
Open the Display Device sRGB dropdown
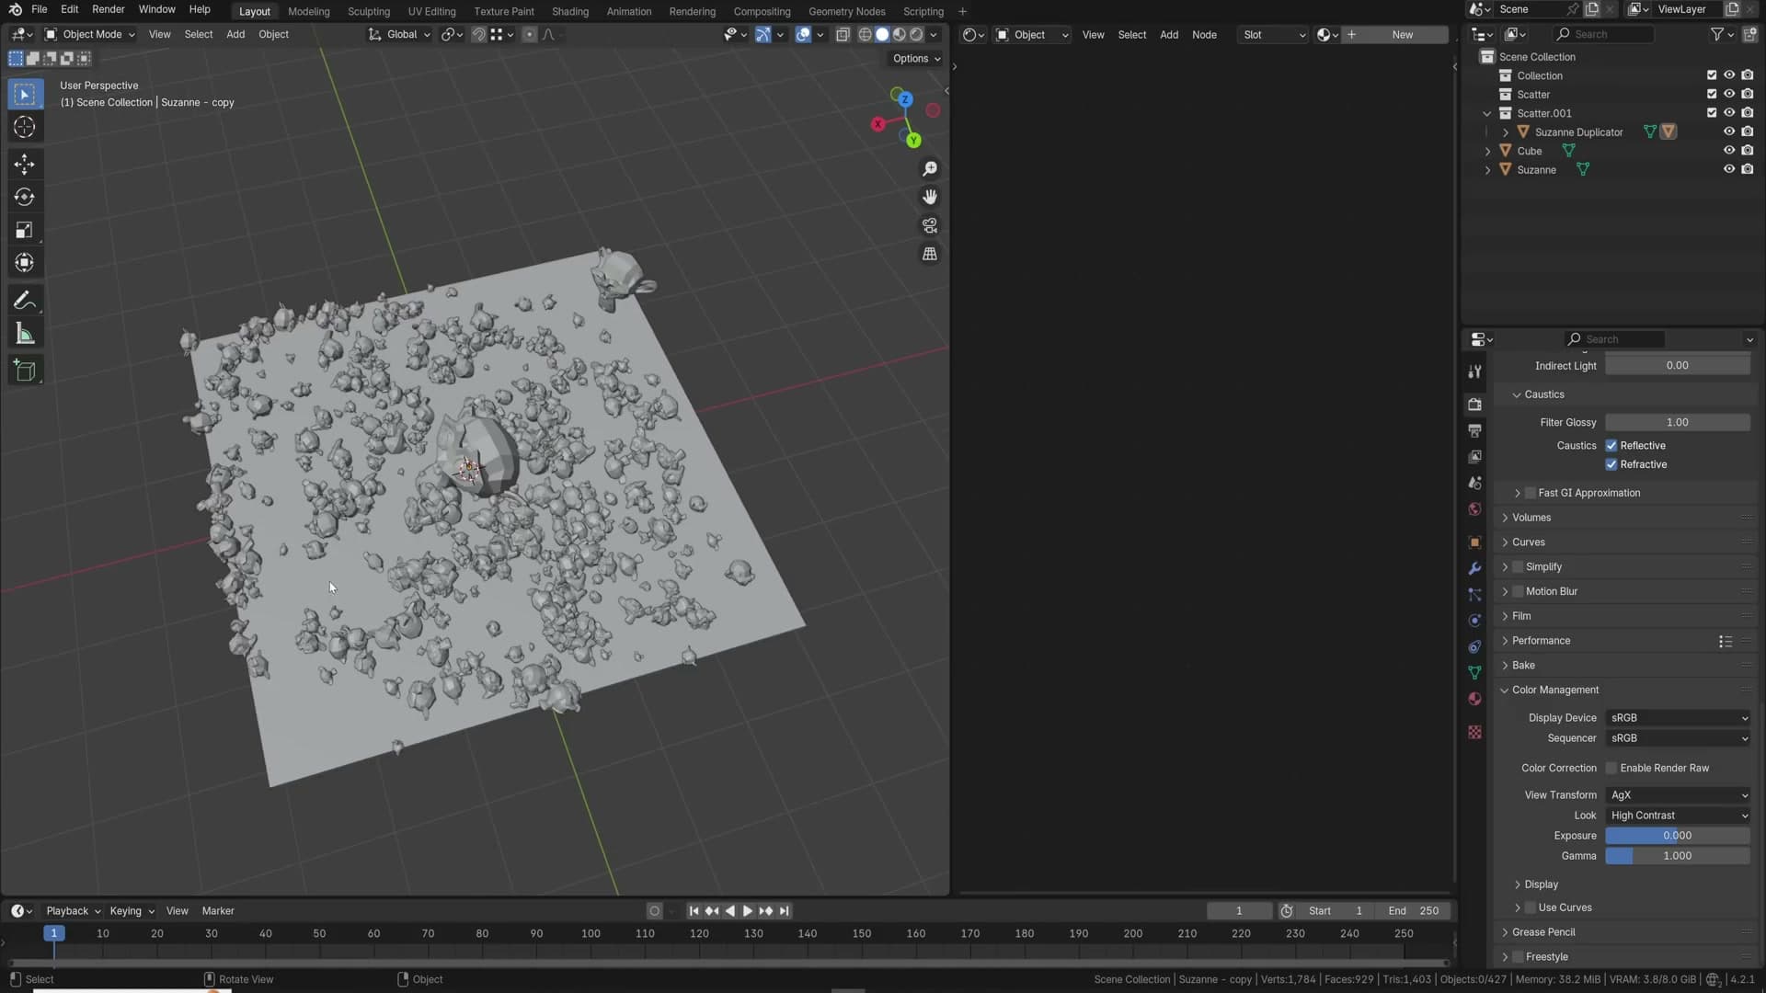tap(1678, 718)
